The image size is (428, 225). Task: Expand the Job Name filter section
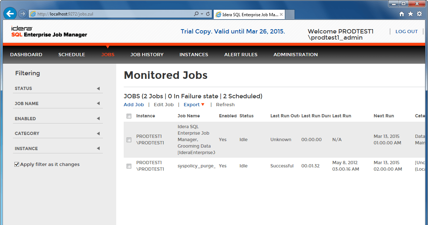tap(58, 103)
